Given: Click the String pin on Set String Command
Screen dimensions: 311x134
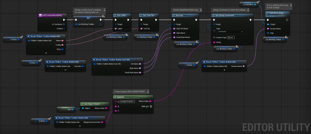Looking at the screenshot, I should click(x=214, y=42).
